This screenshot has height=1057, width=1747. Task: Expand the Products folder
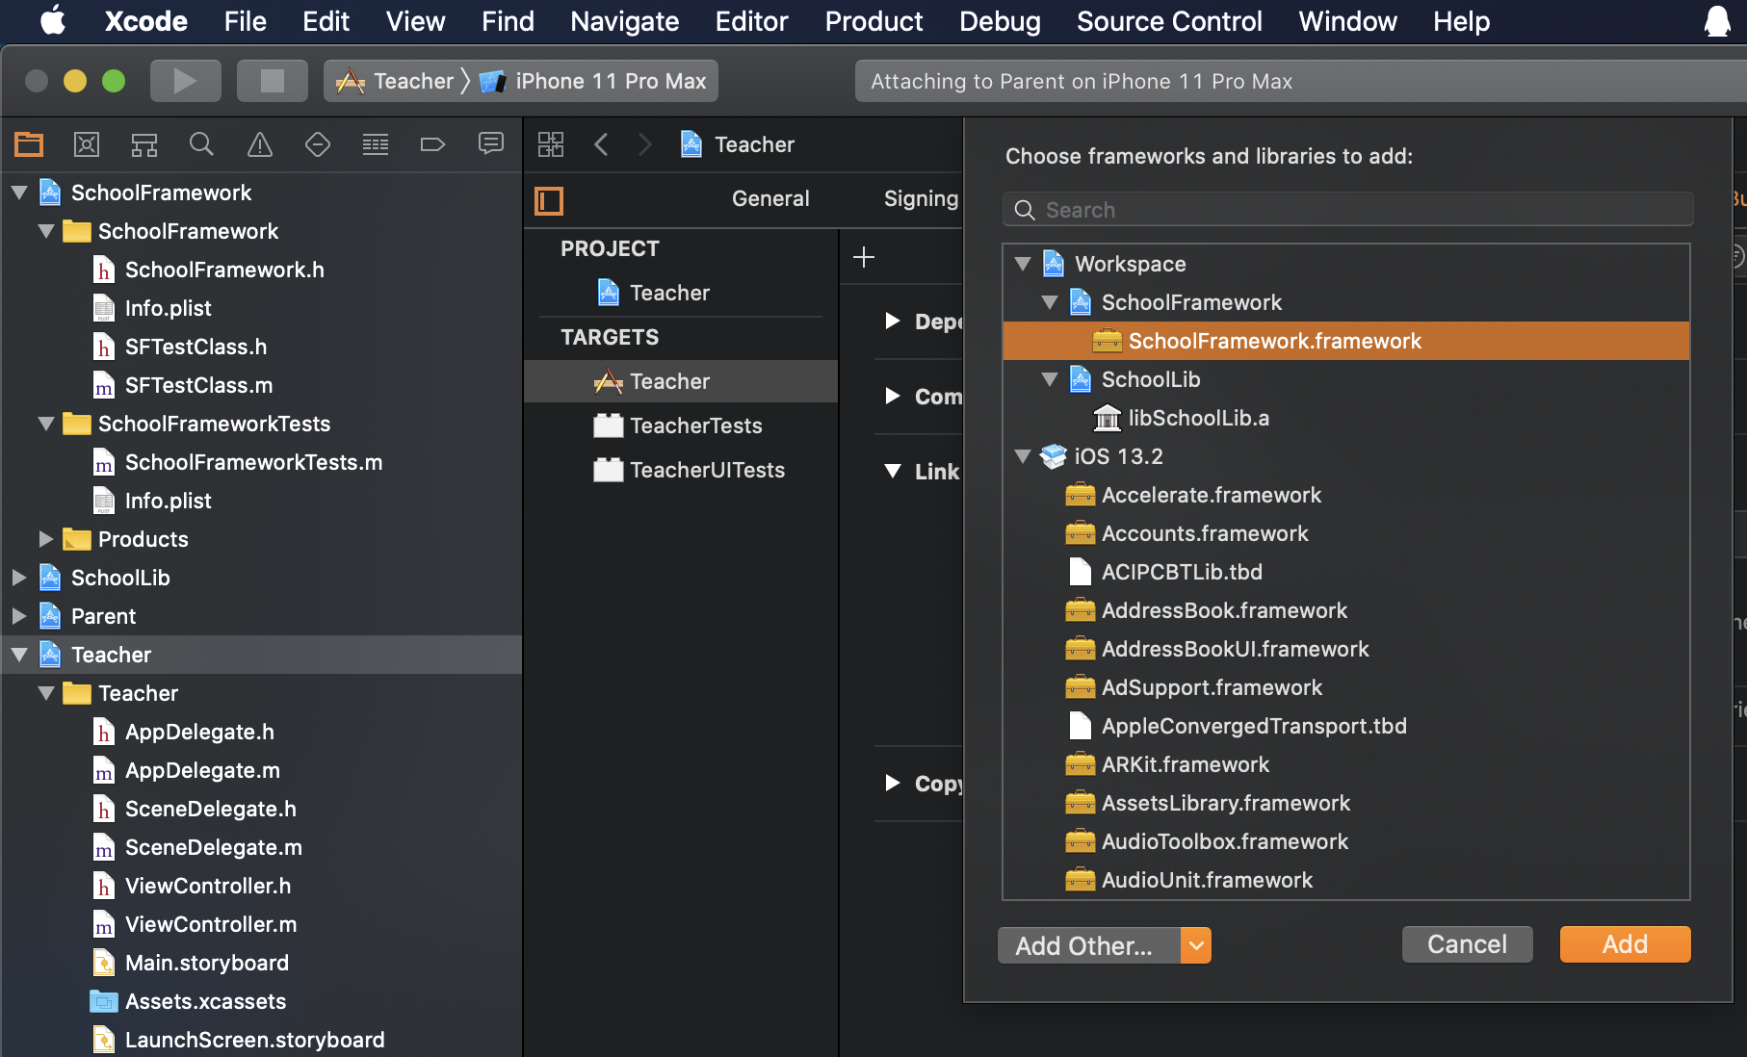pyautogui.click(x=45, y=539)
